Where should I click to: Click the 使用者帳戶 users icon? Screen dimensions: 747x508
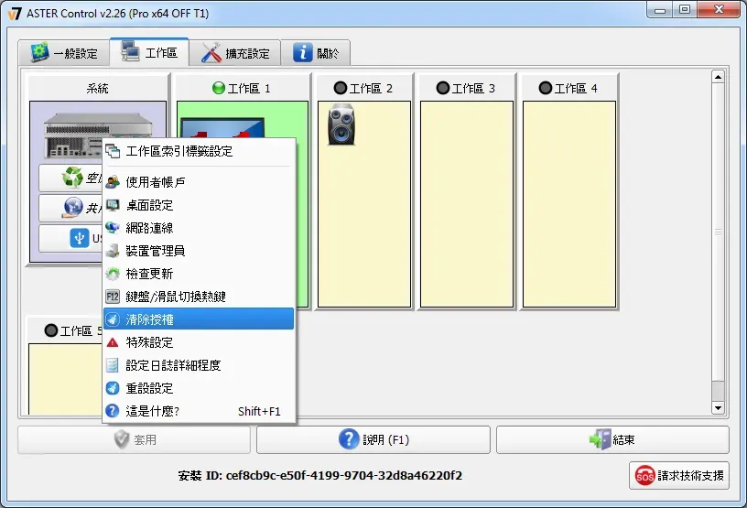(113, 182)
